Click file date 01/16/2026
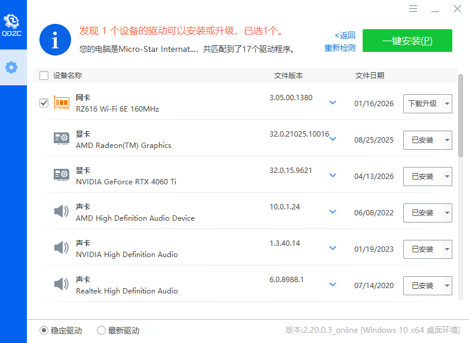Viewport: 469px width, 343px height. tap(374, 104)
